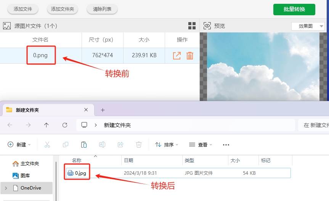
Task: Click the preview image of clouds
Action: tap(263, 66)
